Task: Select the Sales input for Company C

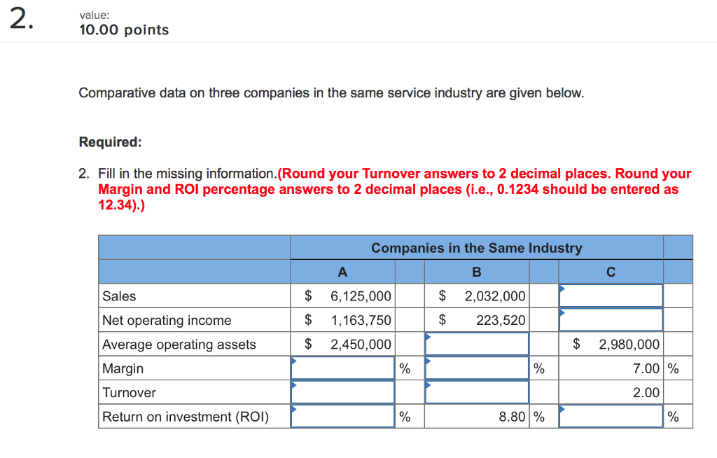Action: [x=611, y=296]
